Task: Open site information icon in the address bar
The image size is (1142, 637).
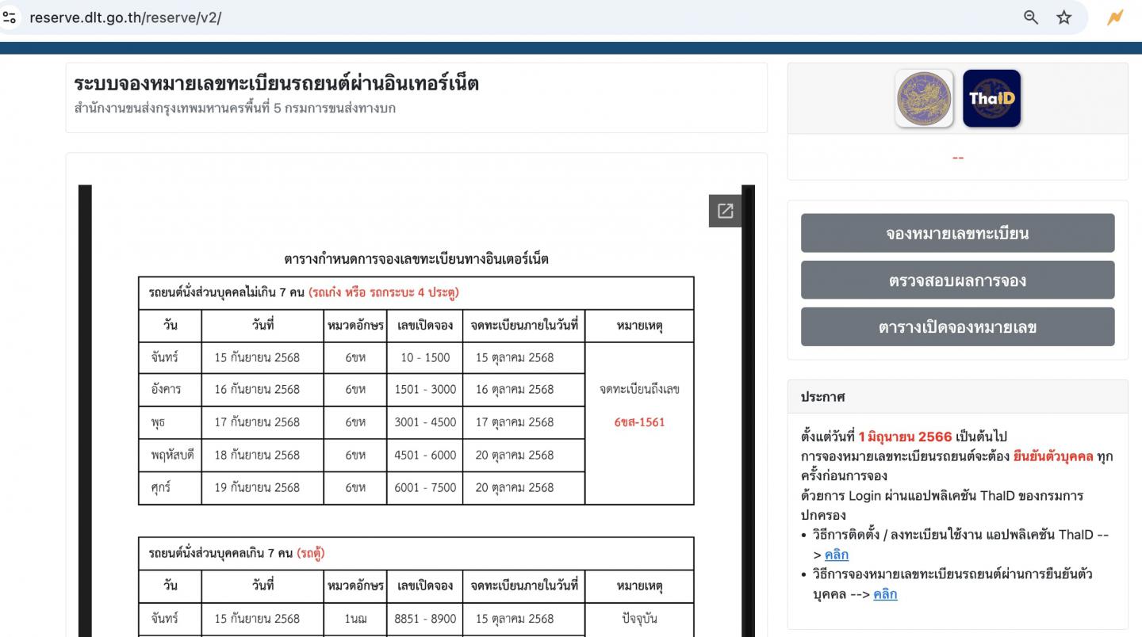Action: coord(10,17)
